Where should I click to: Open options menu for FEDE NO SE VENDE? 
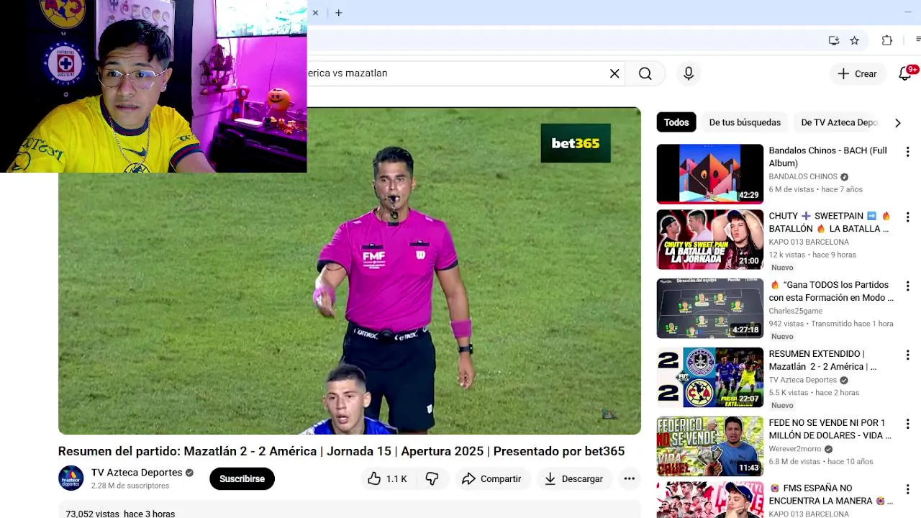[x=907, y=424]
